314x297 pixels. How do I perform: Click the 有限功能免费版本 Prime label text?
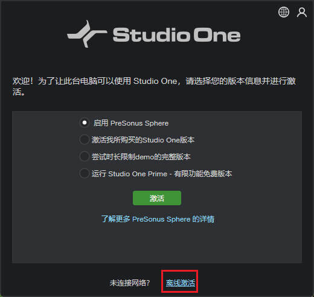coord(203,174)
